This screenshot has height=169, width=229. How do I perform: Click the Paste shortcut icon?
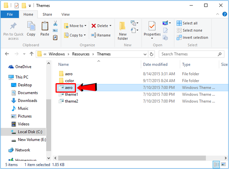click(55, 37)
